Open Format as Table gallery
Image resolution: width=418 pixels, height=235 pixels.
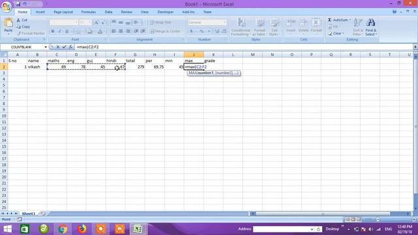point(259,27)
